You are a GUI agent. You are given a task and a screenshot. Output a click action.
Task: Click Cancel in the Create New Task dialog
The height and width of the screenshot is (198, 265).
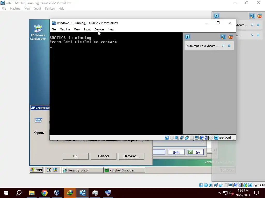click(x=104, y=156)
